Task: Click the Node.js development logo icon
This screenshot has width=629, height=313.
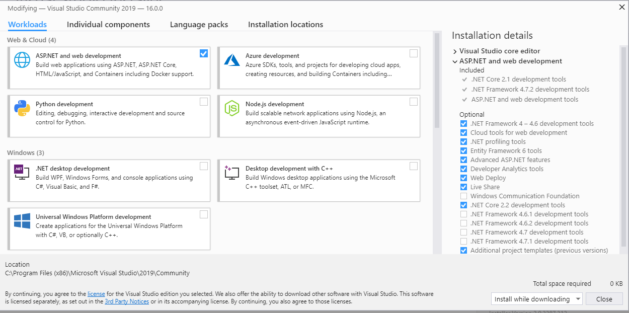Action: (x=232, y=108)
